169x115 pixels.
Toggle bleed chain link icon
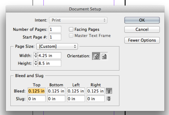coord(109,91)
